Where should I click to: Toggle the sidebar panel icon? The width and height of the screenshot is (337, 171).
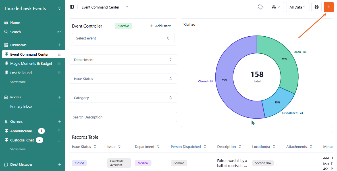[x=72, y=7]
